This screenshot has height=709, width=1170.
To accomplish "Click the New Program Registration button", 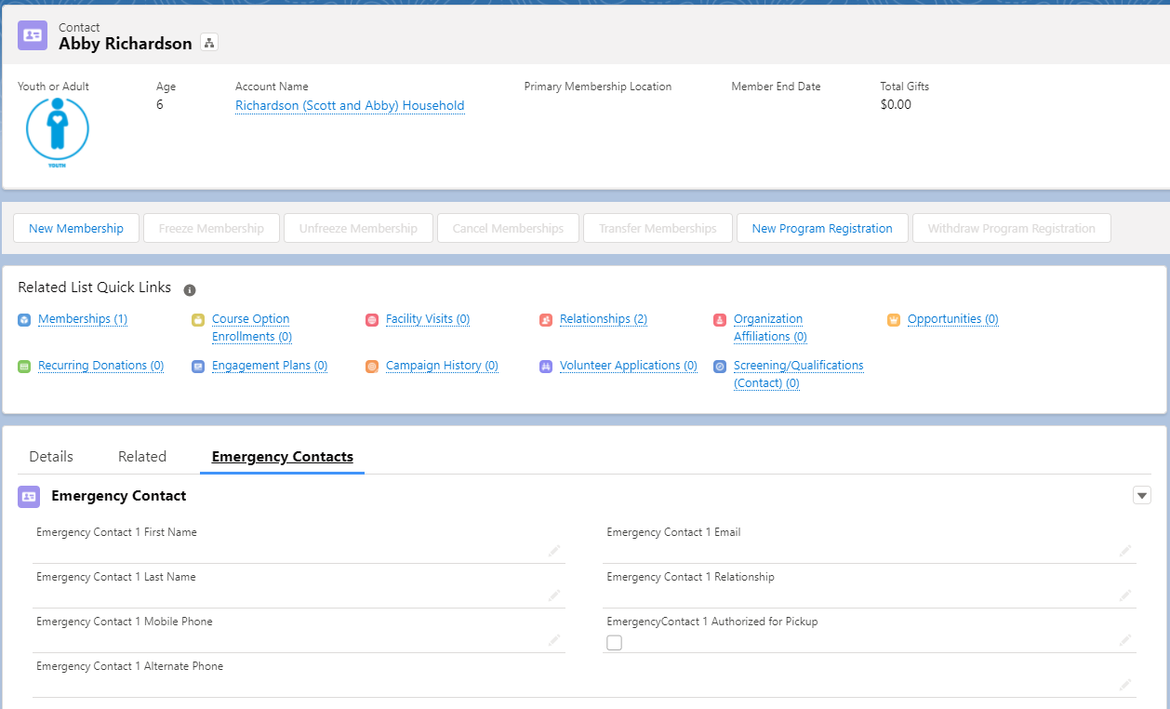I will coord(821,228).
